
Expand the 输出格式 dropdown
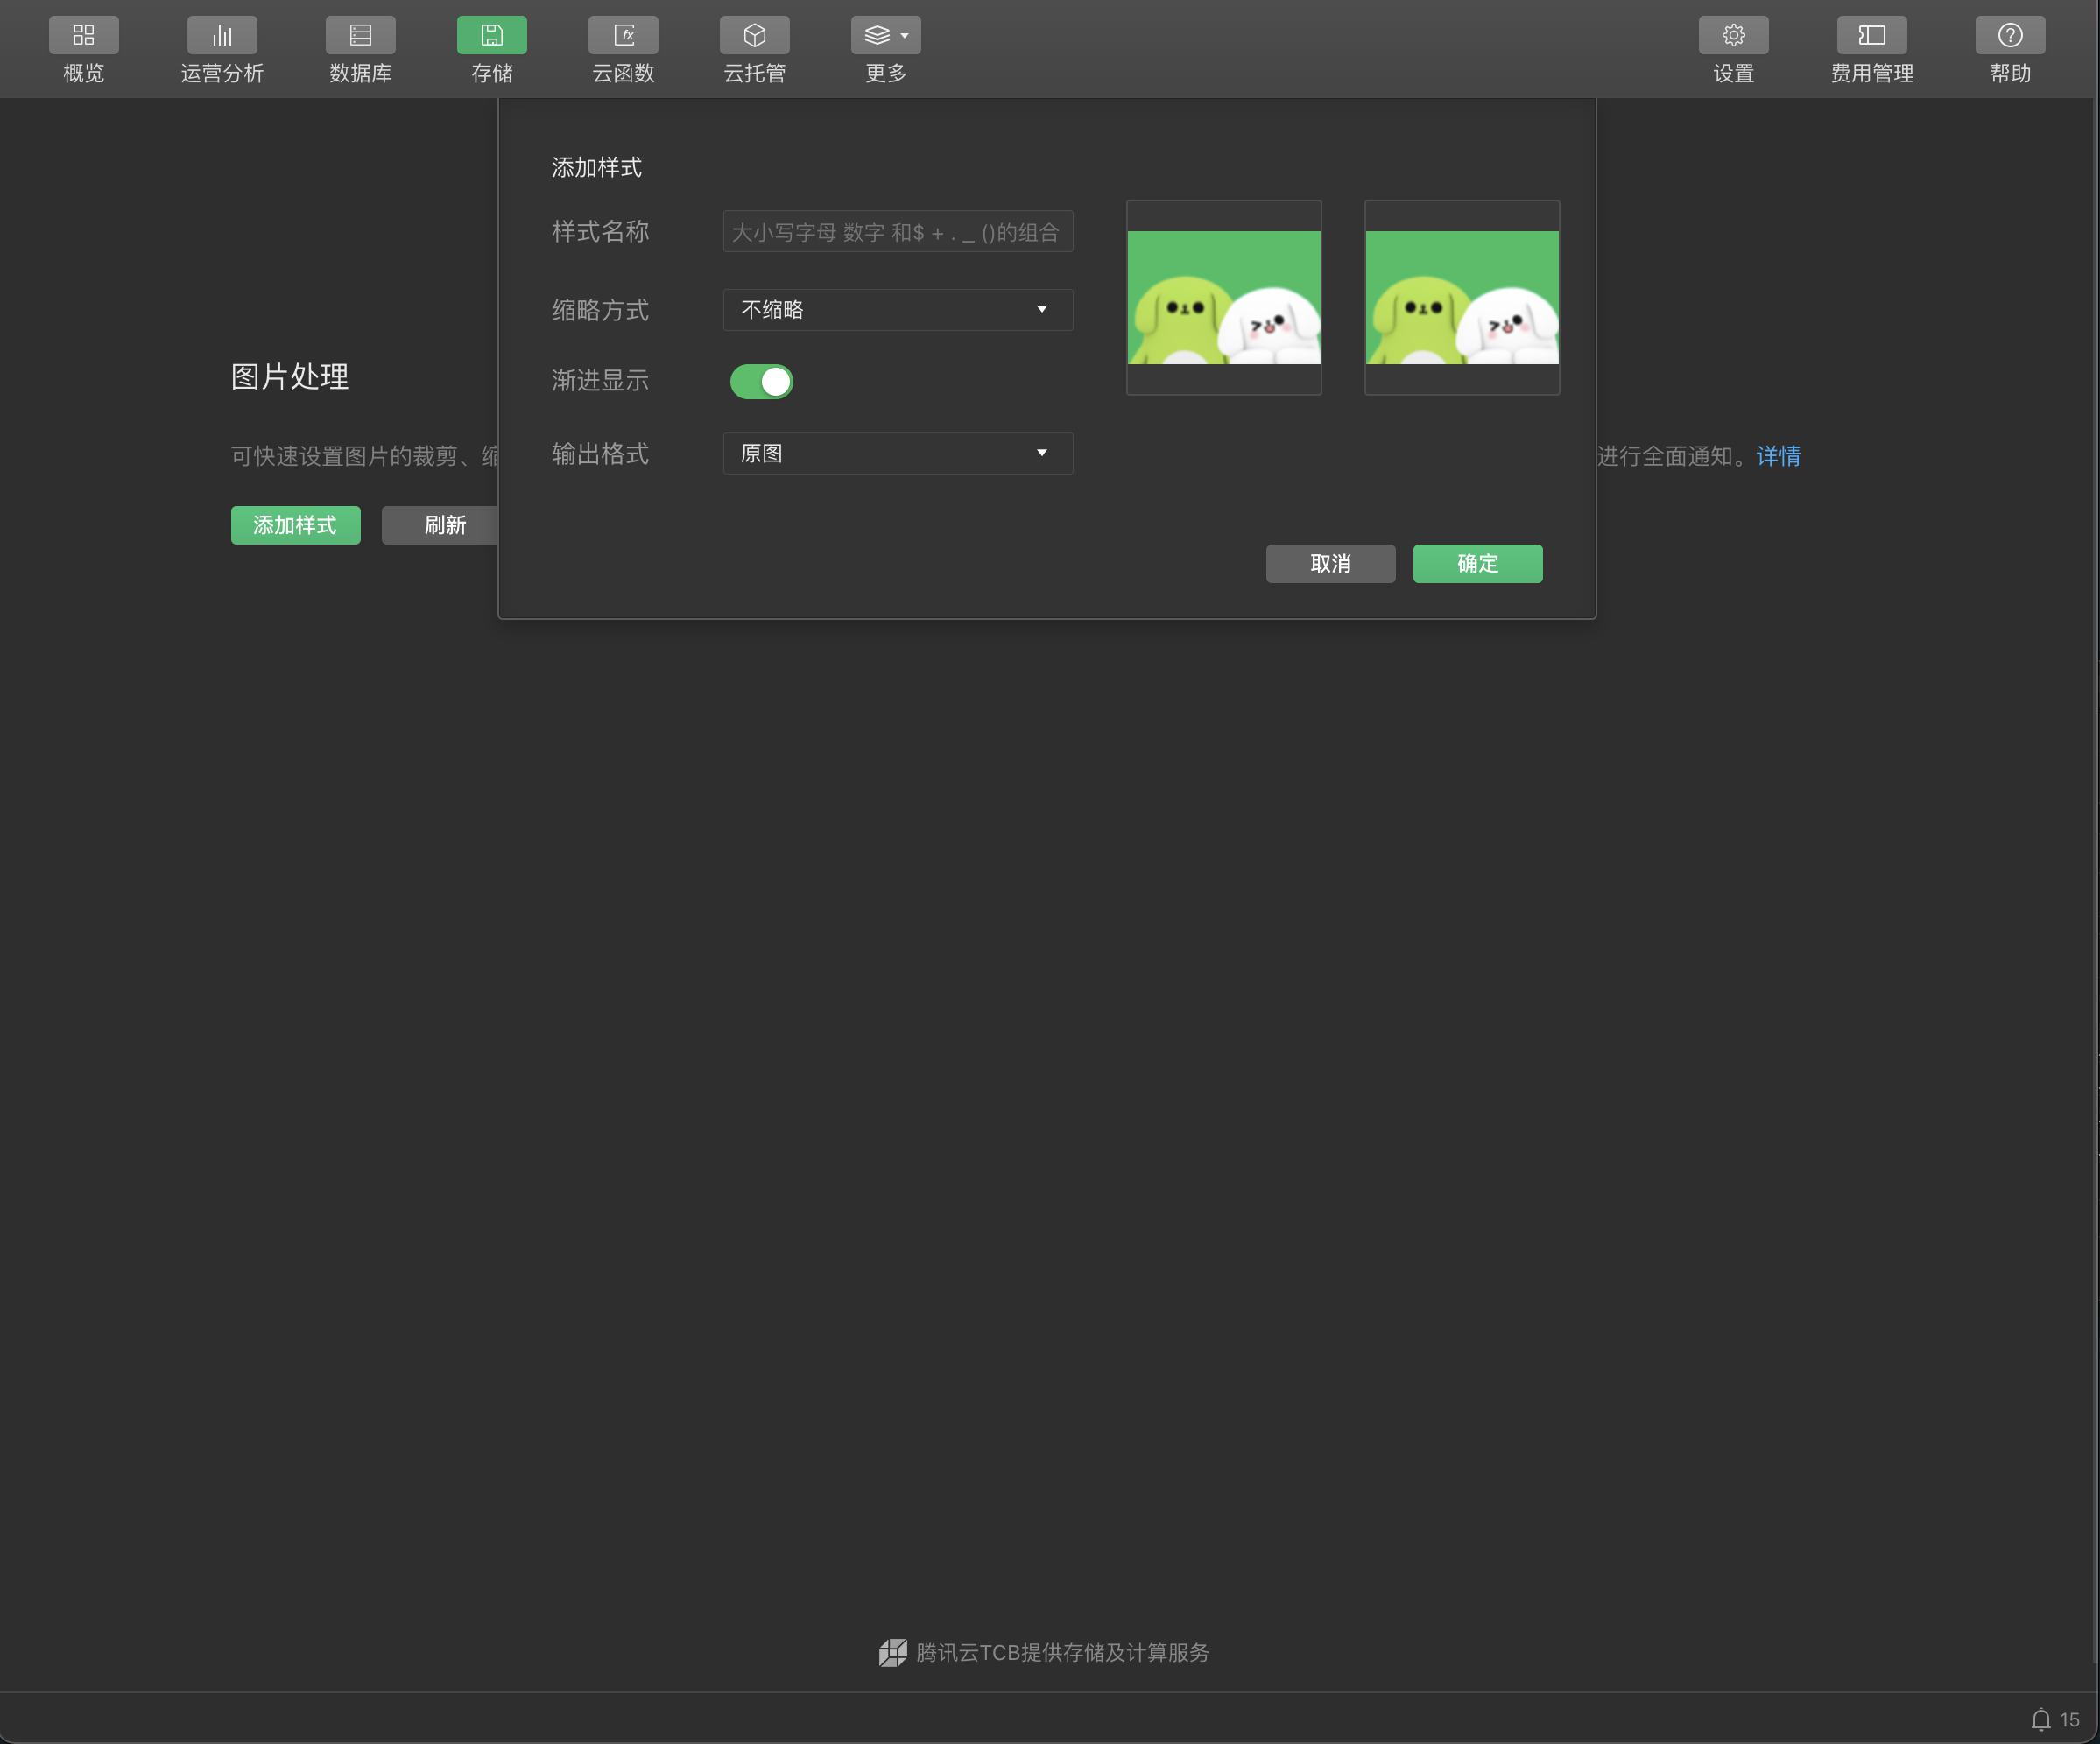(897, 454)
